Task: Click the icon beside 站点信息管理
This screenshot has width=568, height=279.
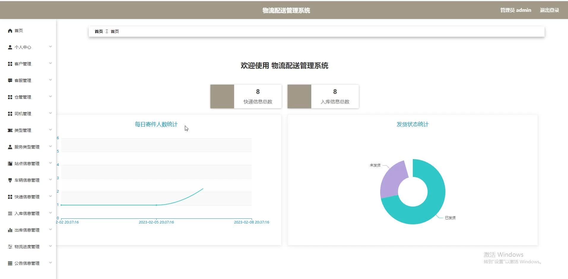Action: 10,164
